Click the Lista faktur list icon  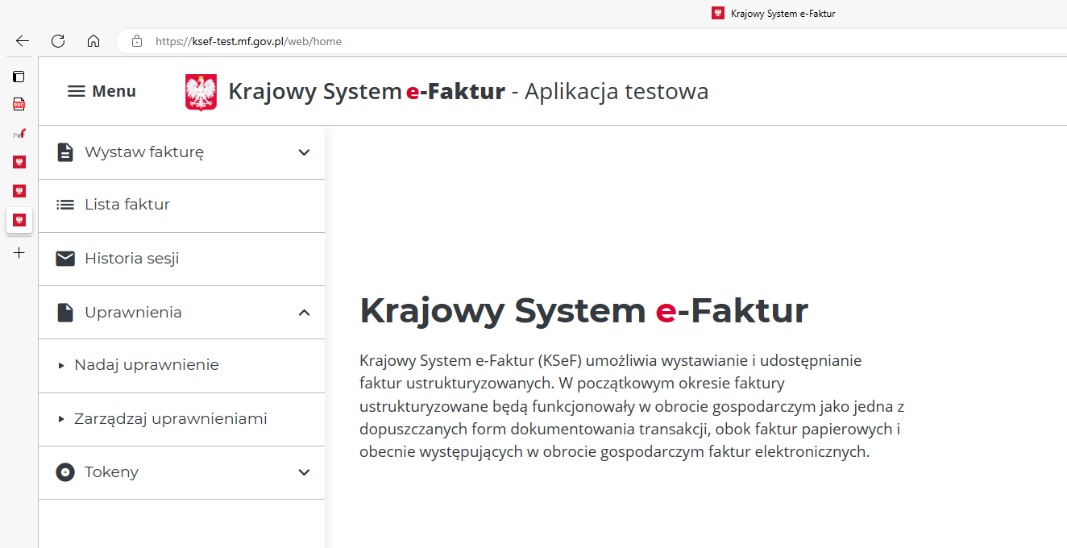pos(65,205)
